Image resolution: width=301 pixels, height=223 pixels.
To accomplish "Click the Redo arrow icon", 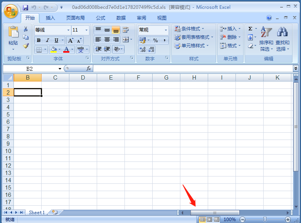I will coord(46,8).
